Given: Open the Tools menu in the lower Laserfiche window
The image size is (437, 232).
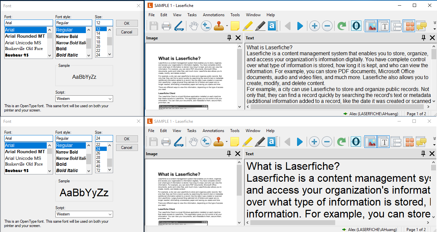Looking at the screenshot, I should coord(235,131).
